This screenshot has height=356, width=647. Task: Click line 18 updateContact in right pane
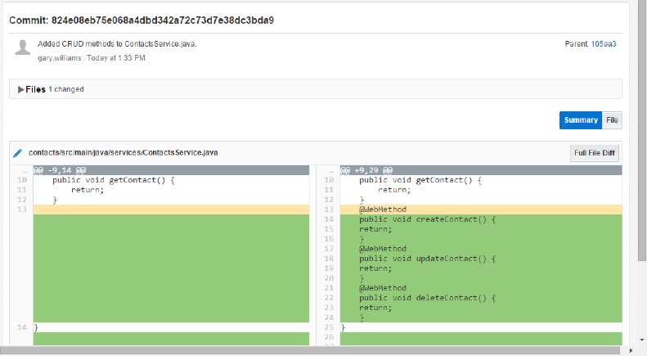tap(427, 259)
